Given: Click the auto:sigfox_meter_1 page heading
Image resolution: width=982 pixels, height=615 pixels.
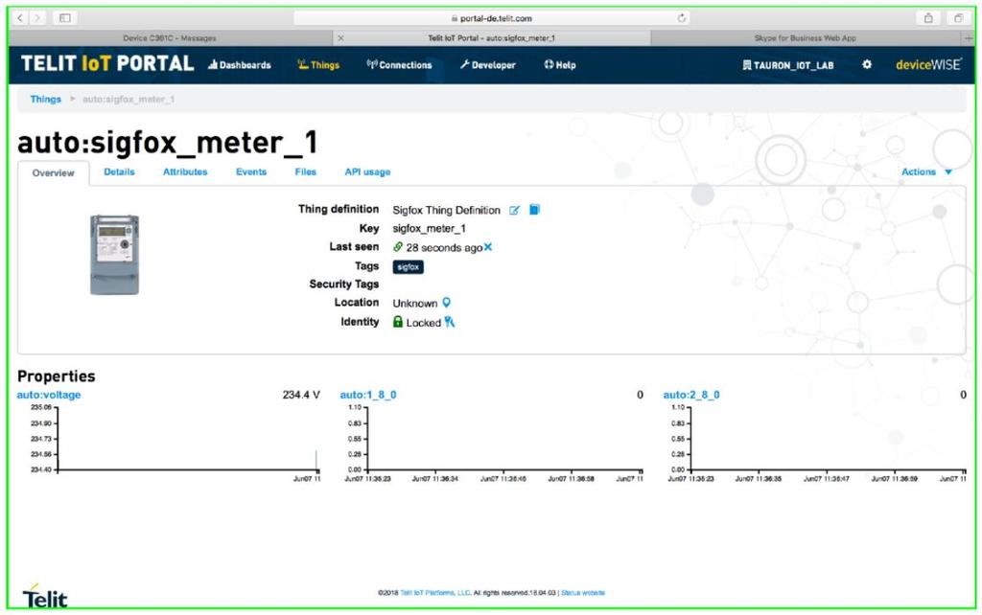Looking at the screenshot, I should [x=168, y=143].
